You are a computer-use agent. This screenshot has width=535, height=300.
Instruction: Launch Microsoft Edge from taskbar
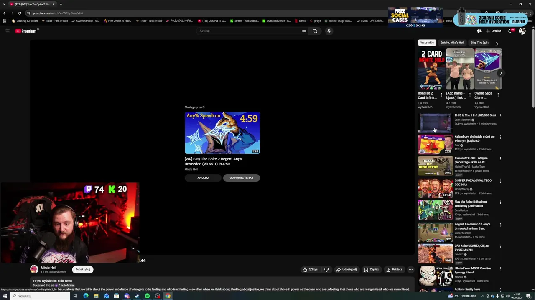86,296
